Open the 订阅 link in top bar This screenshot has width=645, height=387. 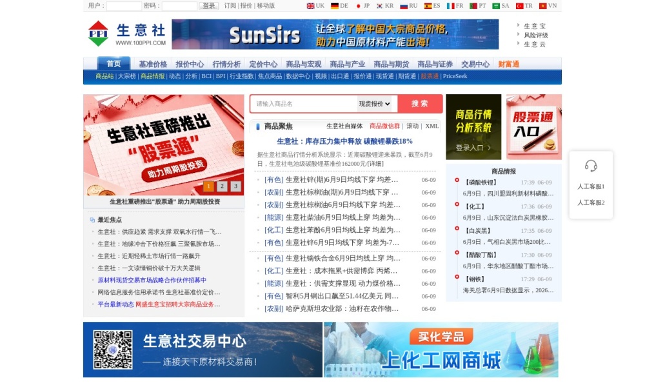230,6
